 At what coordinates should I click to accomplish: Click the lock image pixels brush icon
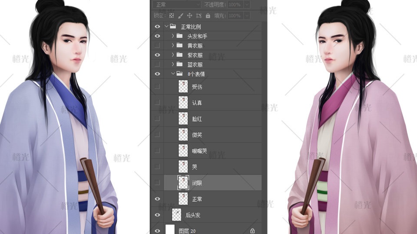(x=181, y=16)
